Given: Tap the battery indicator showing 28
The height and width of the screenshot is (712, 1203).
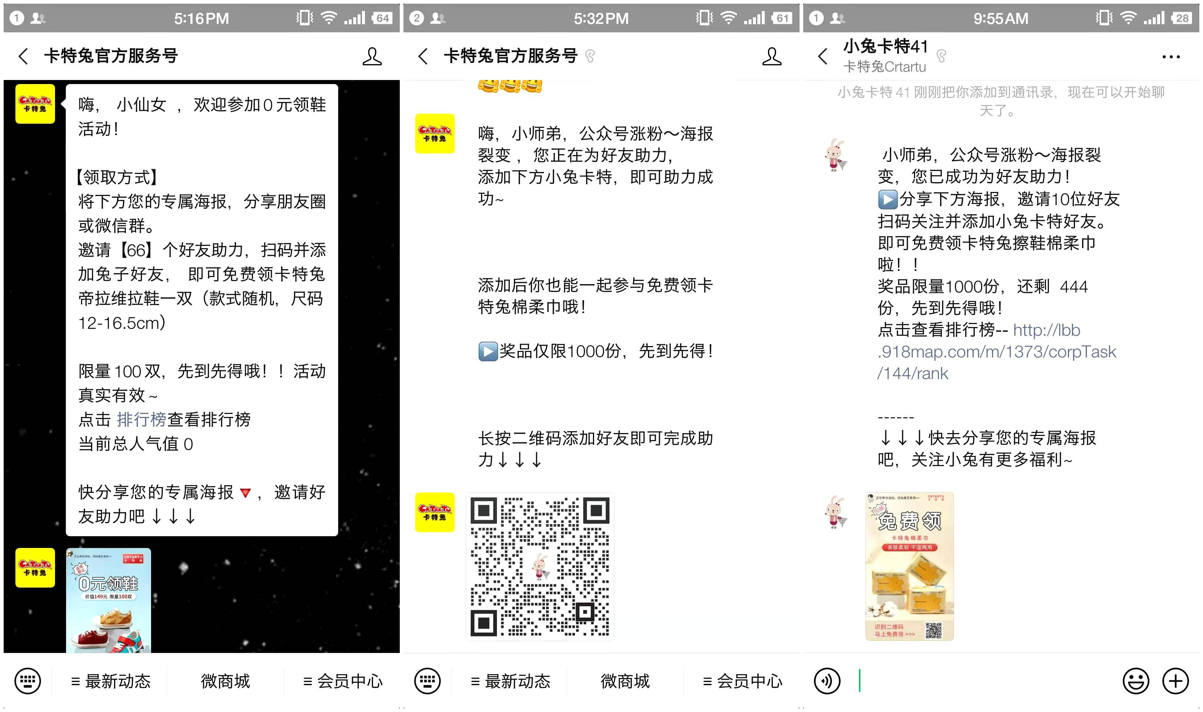Looking at the screenshot, I should [x=1181, y=18].
